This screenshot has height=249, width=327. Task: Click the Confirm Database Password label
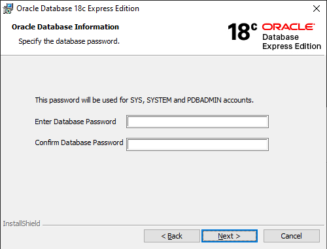79,142
